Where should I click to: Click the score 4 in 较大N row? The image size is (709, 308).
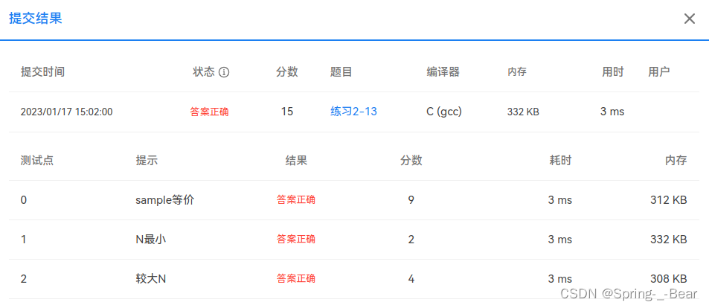point(411,278)
